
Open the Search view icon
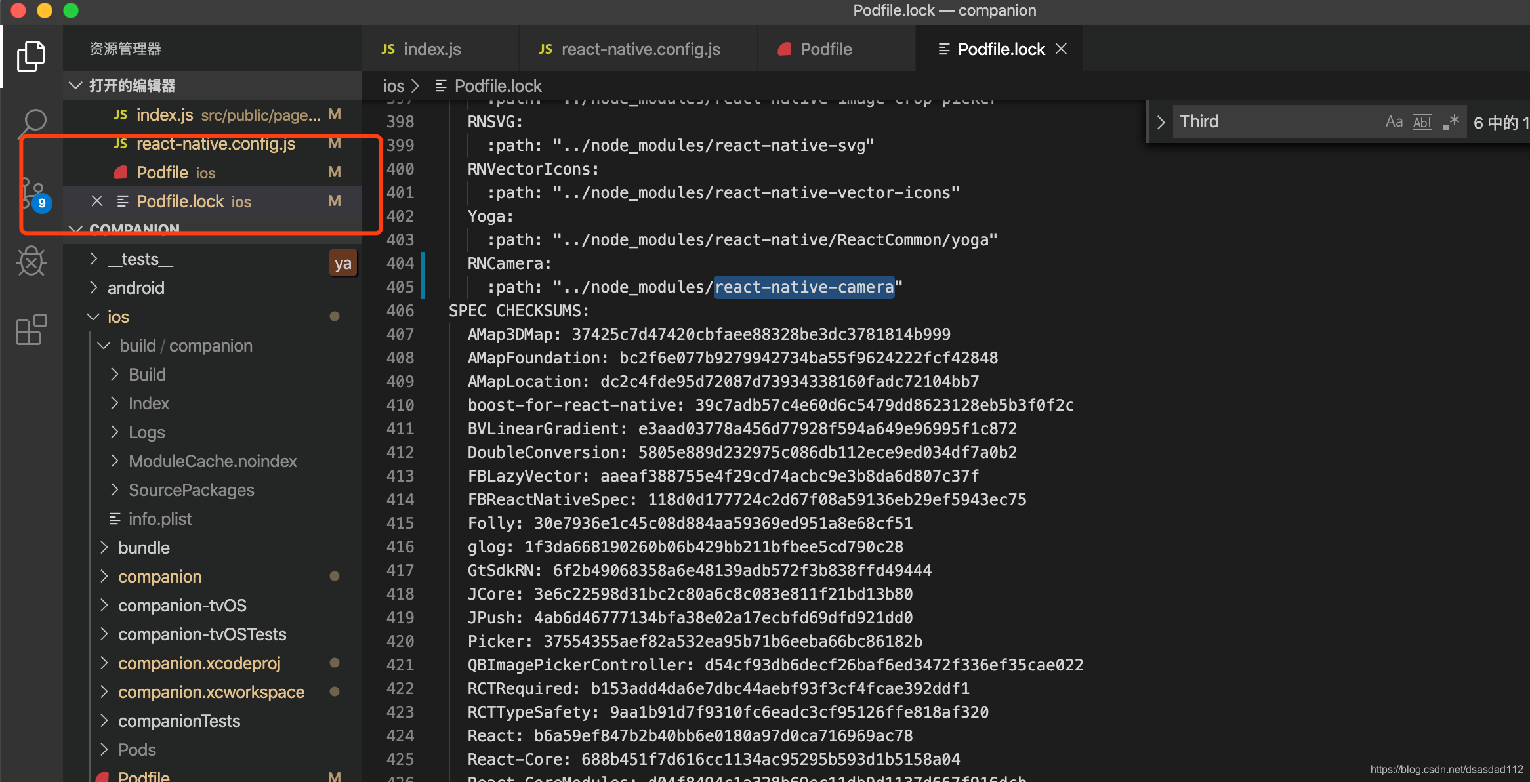(x=31, y=123)
